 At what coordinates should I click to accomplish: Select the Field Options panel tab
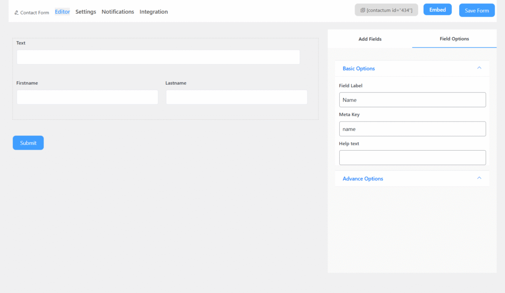click(454, 39)
